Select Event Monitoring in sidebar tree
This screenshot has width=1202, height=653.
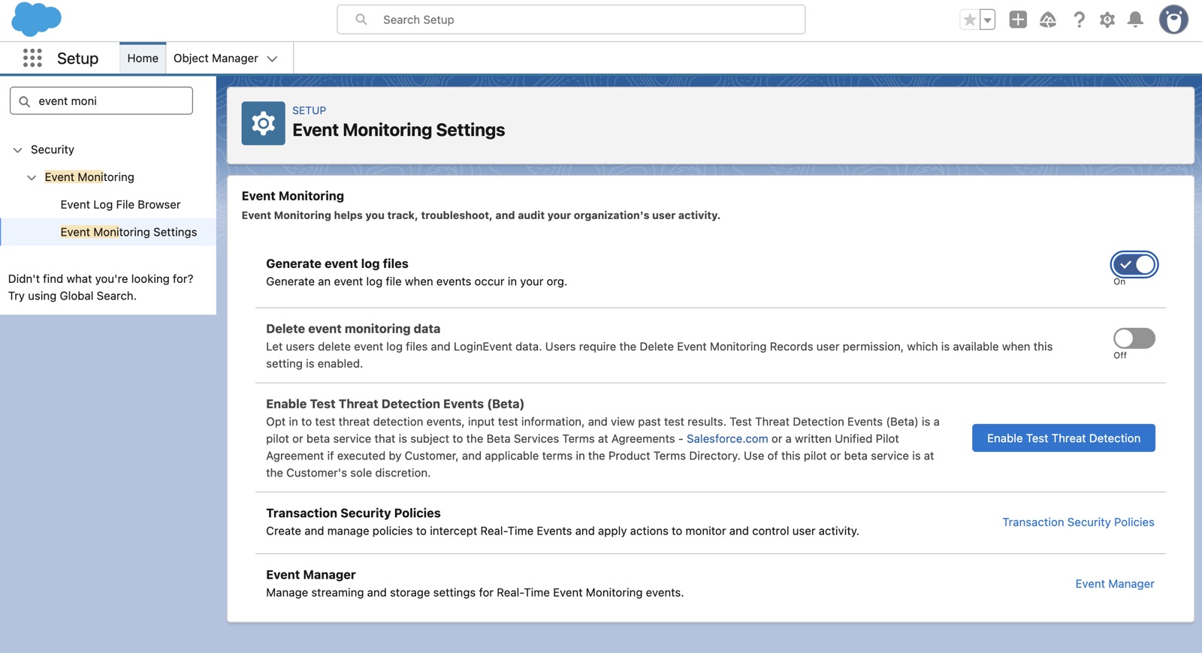[89, 177]
